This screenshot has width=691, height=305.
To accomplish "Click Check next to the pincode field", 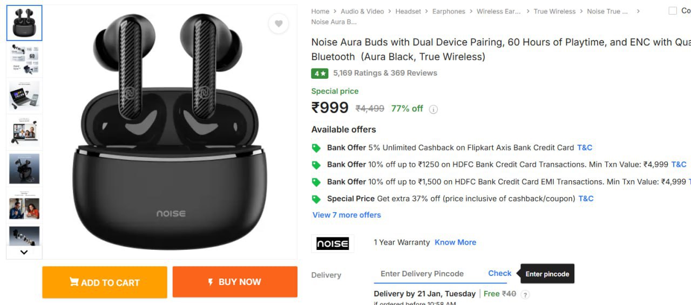I will tap(499, 274).
